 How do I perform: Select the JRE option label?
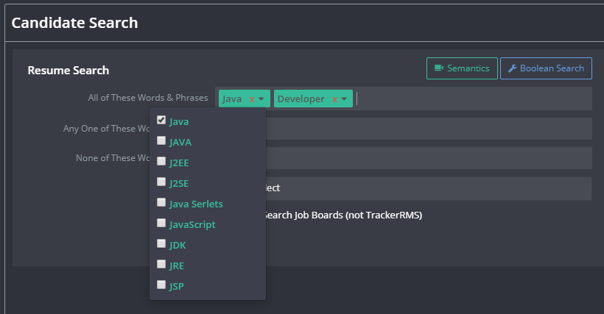point(177,266)
